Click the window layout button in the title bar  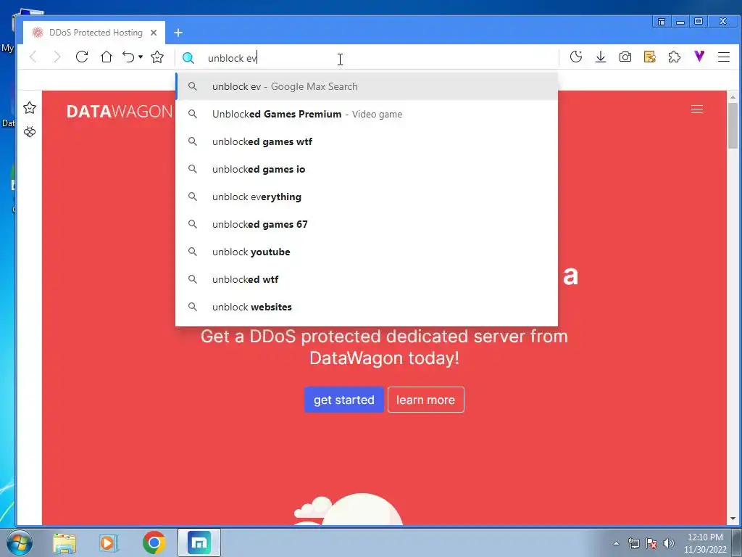click(662, 22)
